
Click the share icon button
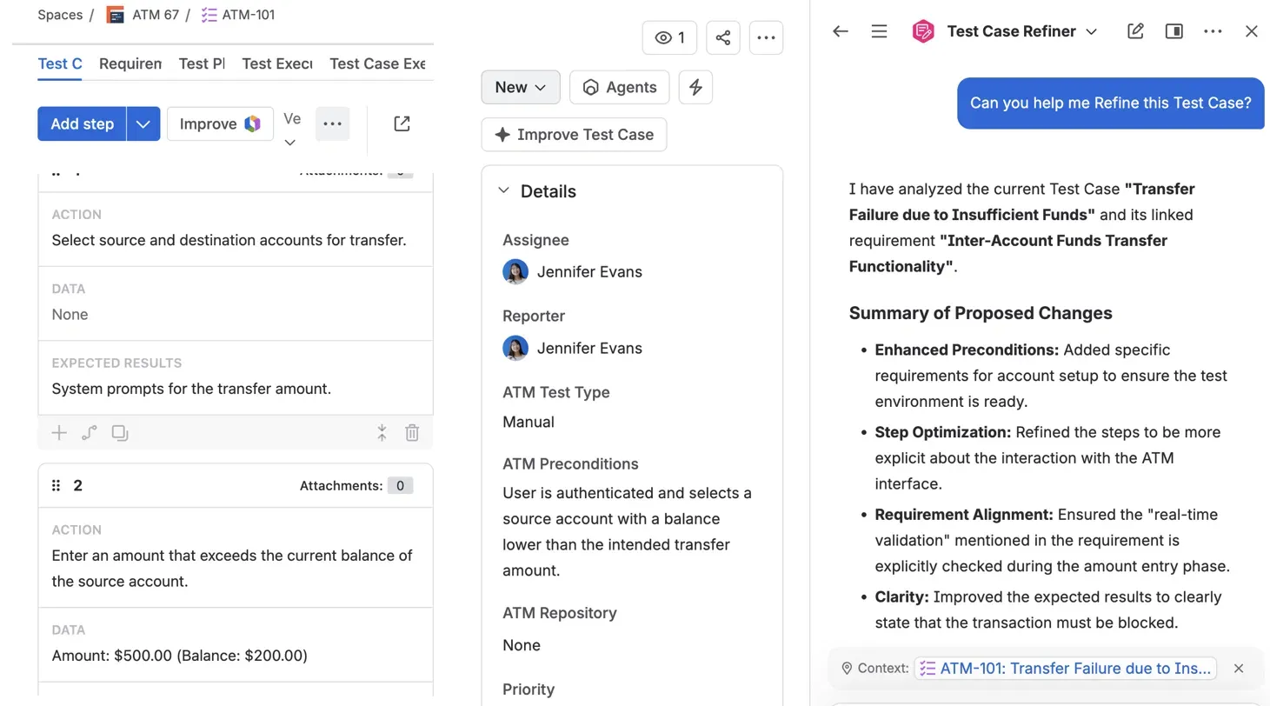point(723,37)
